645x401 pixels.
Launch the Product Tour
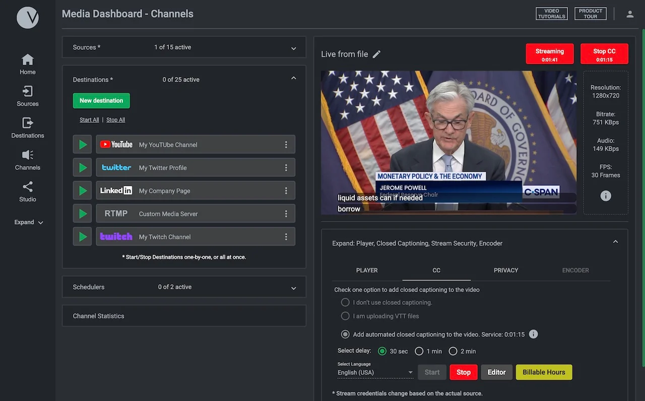pyautogui.click(x=591, y=14)
